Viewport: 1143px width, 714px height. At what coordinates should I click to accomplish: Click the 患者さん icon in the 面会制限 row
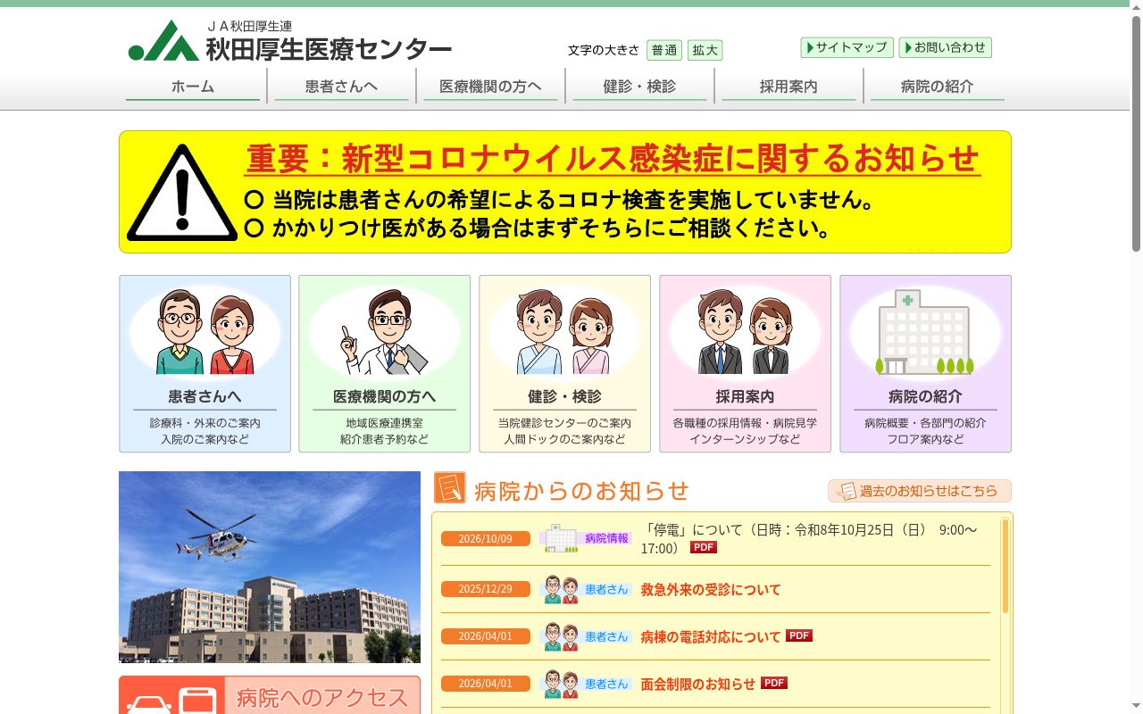point(560,684)
